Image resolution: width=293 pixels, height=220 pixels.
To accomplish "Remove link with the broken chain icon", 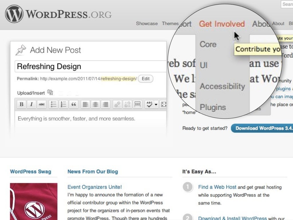I will pos(127,104).
